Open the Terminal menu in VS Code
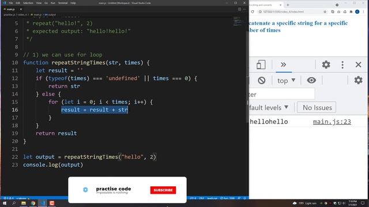 (x=63, y=3)
